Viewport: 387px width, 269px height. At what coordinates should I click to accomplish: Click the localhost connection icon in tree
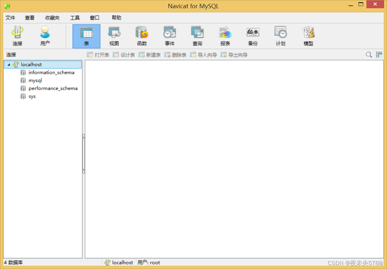(x=16, y=64)
